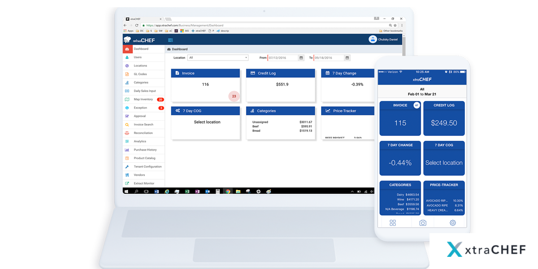The width and height of the screenshot is (538, 269).
Task: Open the To date calendar picker
Action: (x=347, y=57)
